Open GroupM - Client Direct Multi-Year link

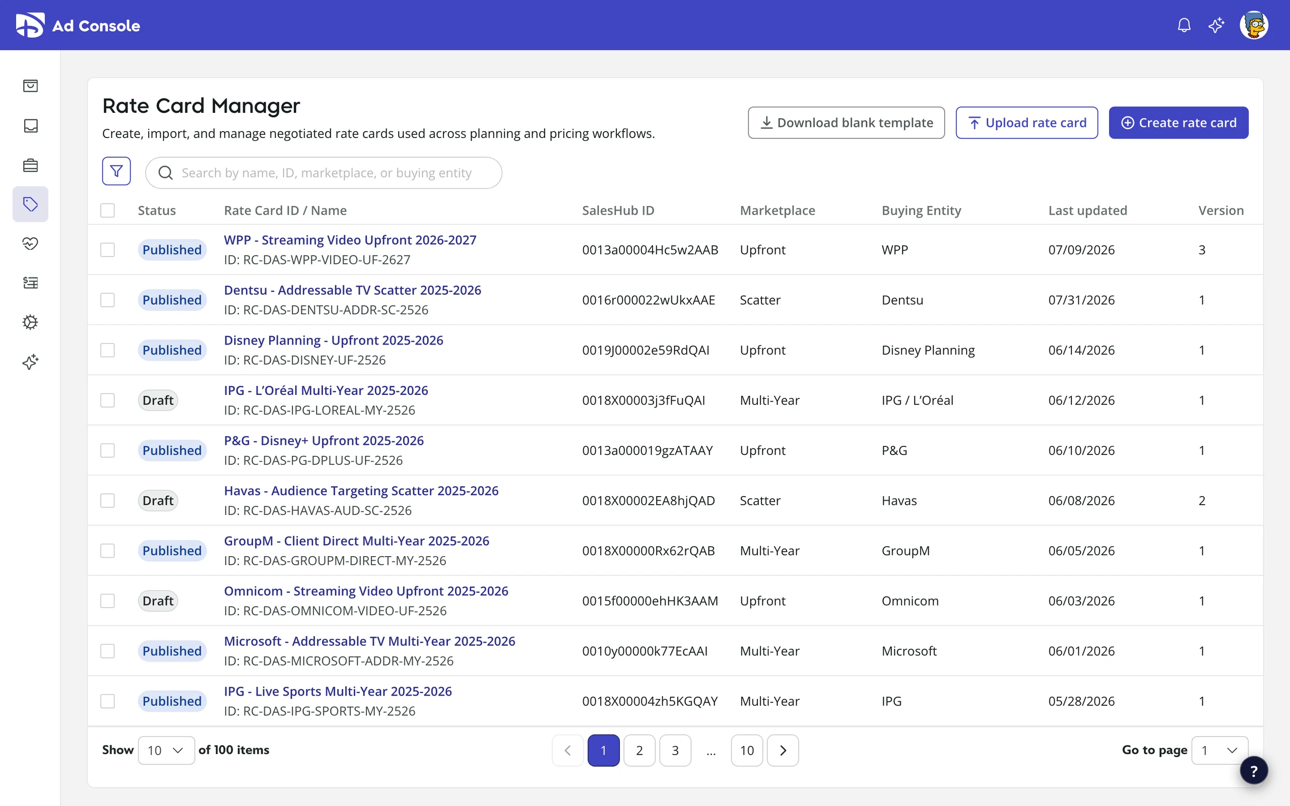tap(357, 541)
